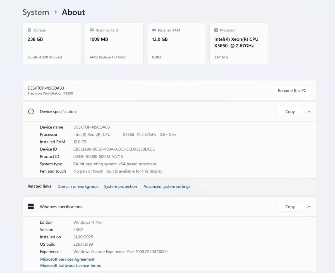Collapse the Device specifications section
Viewport: 335px width, 273px height.
coord(309,112)
